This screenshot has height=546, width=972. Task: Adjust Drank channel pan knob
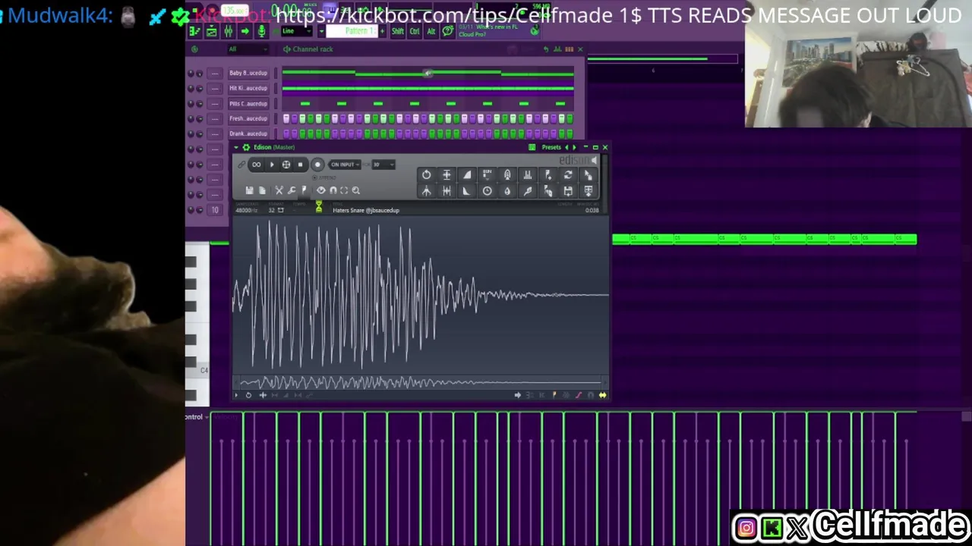tap(191, 133)
